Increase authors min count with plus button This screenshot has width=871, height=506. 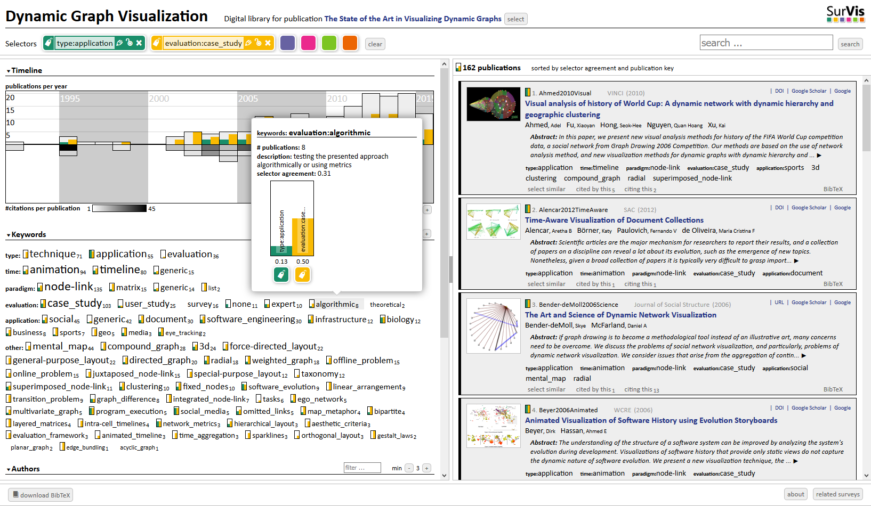427,468
